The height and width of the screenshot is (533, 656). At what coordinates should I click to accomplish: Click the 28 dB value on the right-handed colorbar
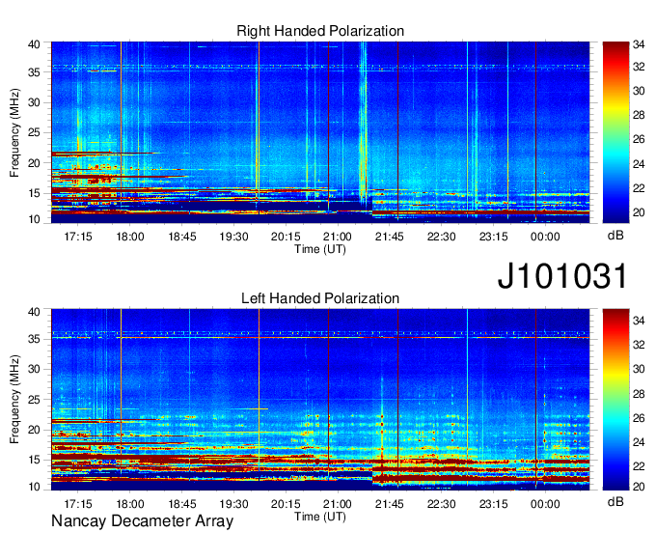pyautogui.click(x=639, y=115)
